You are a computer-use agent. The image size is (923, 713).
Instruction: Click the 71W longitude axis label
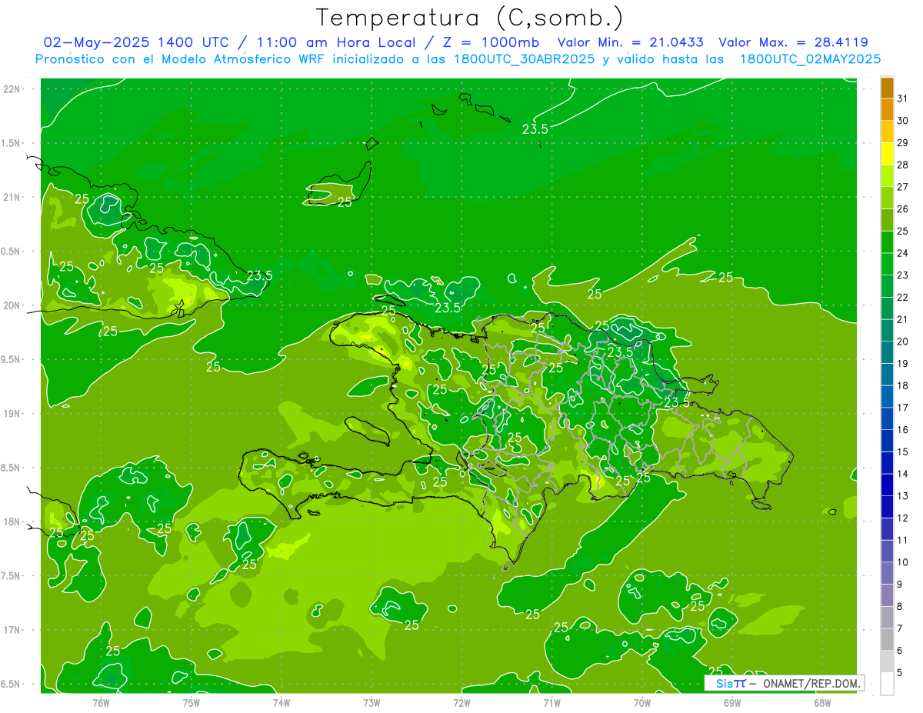click(x=551, y=702)
